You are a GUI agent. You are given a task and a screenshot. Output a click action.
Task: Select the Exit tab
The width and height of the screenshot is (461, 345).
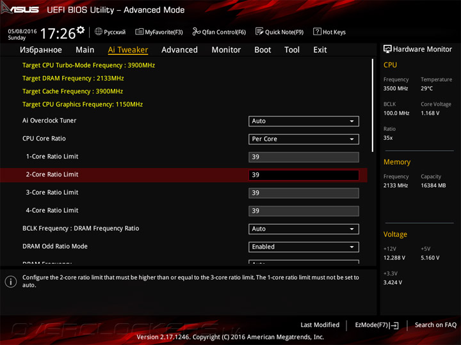coord(320,50)
